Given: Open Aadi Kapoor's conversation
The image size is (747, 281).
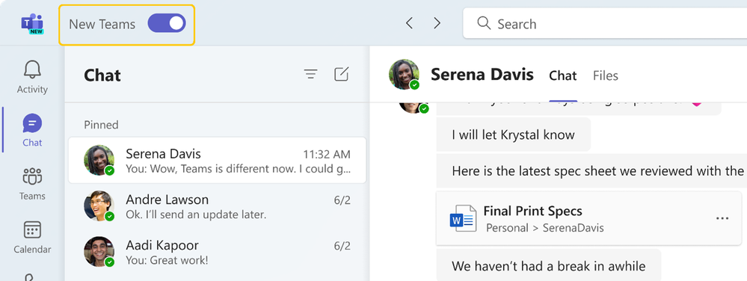Looking at the screenshot, I should coord(218,252).
